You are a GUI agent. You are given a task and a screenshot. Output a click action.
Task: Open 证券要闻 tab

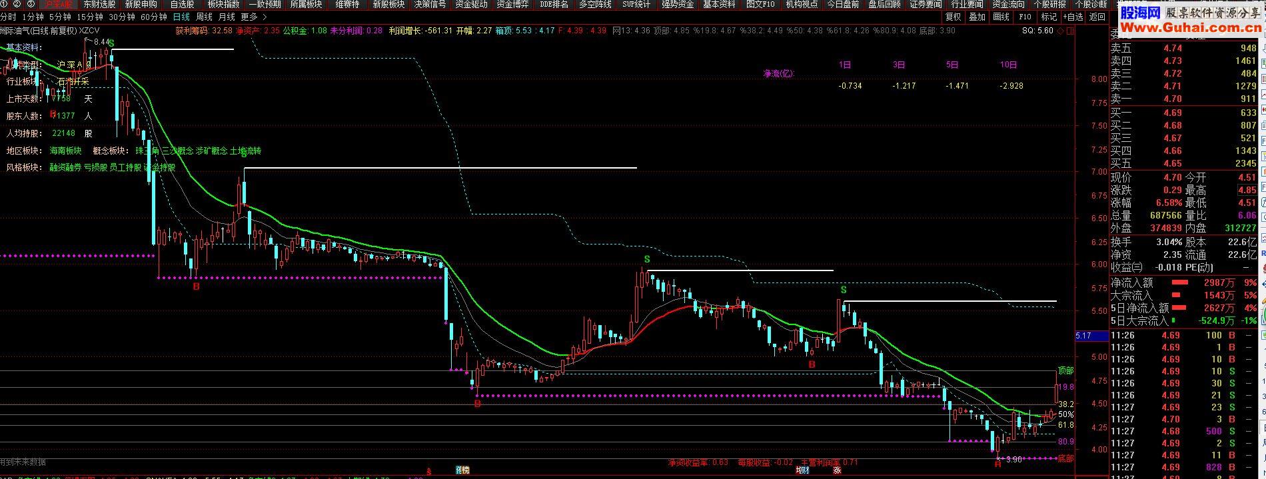pos(926,4)
